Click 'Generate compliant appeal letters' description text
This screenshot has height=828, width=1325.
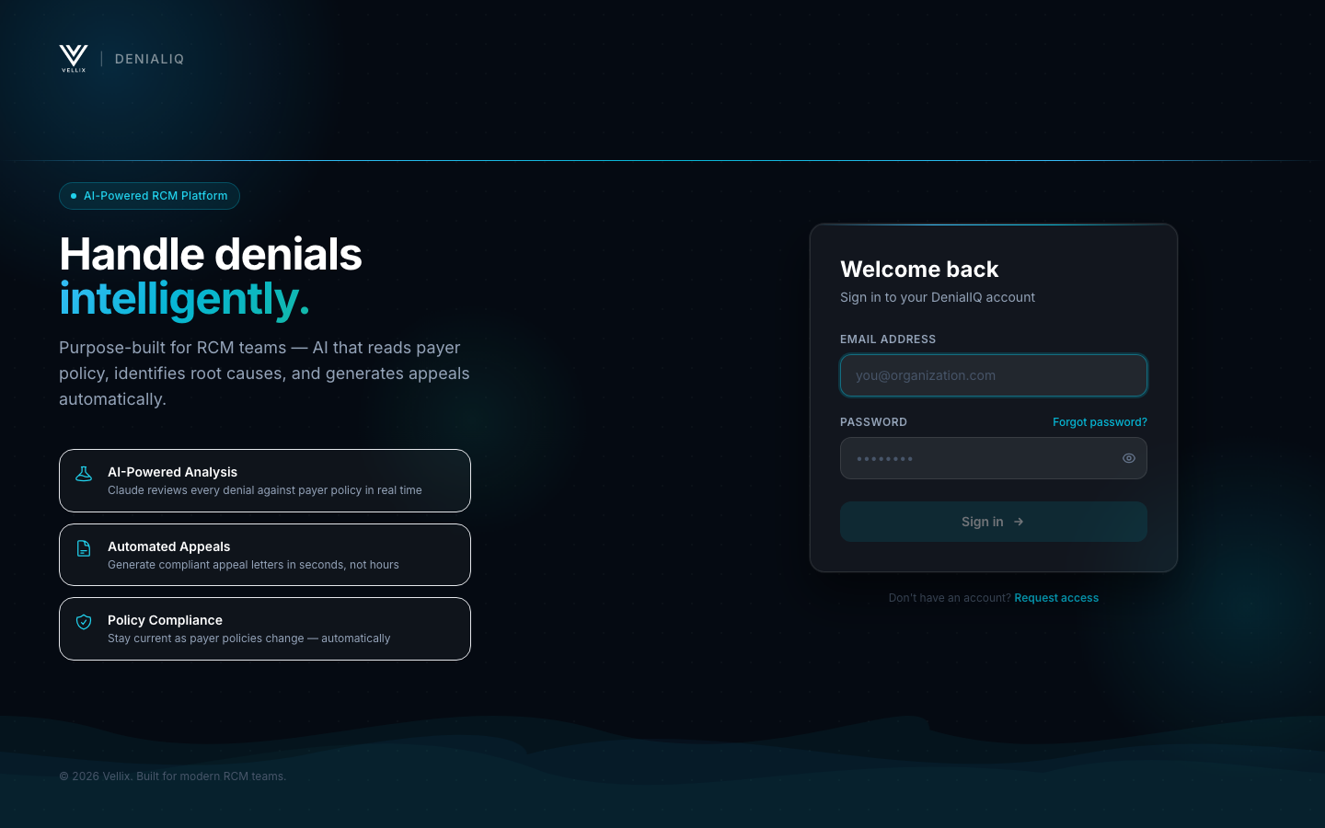(253, 565)
